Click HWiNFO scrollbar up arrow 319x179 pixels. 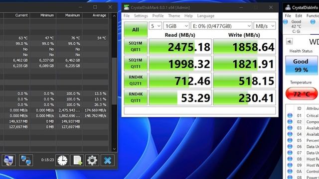click(x=114, y=16)
